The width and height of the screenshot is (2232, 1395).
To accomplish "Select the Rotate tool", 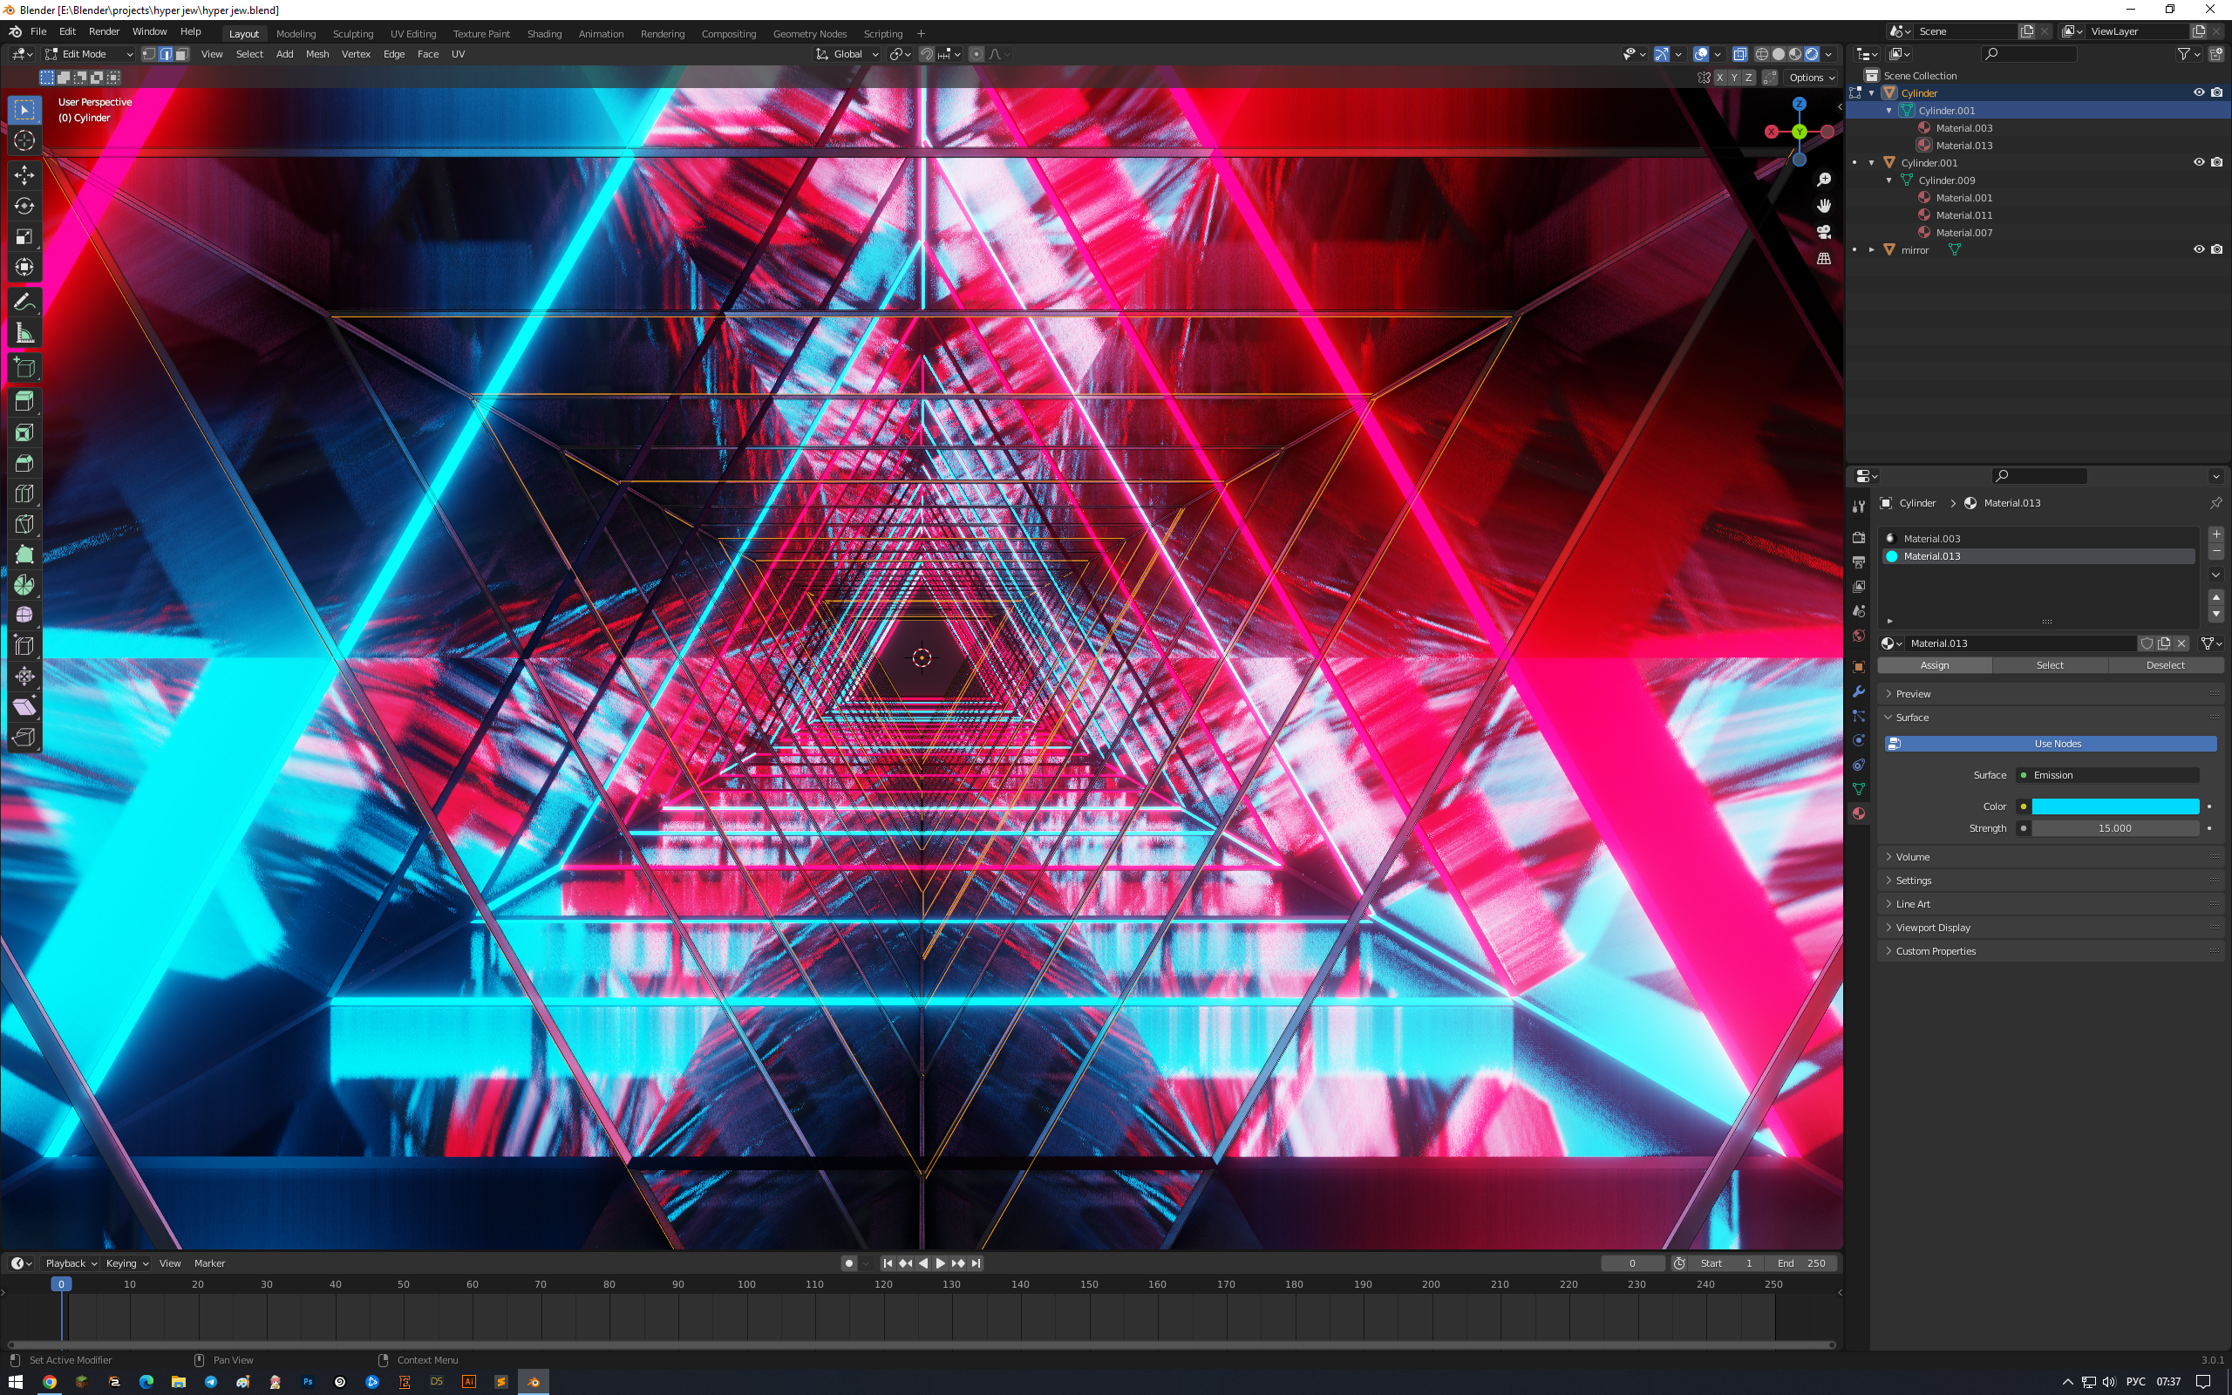I will coord(25,206).
